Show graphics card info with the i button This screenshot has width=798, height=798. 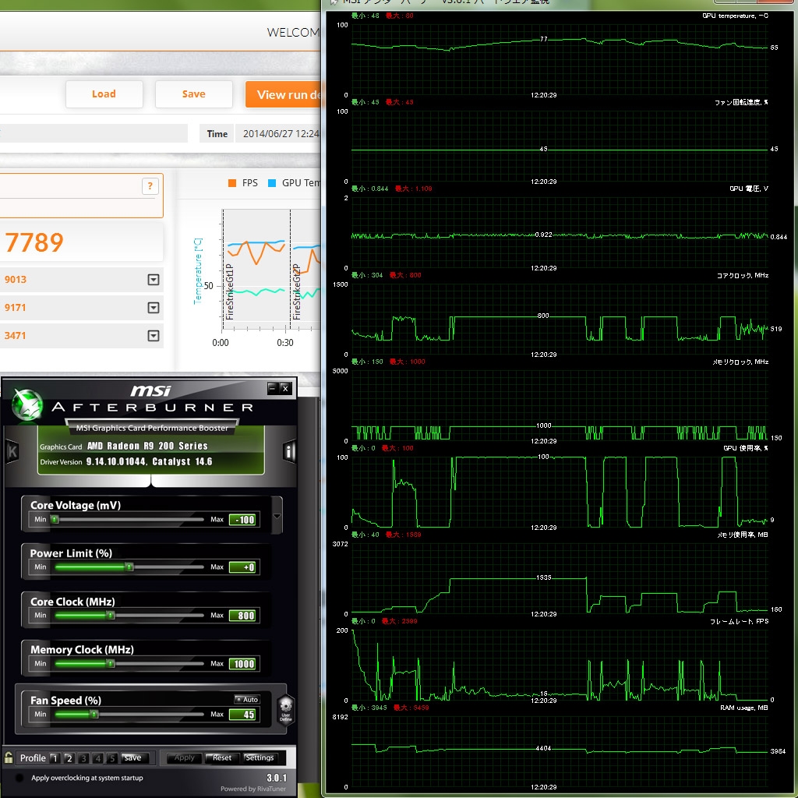point(289,451)
